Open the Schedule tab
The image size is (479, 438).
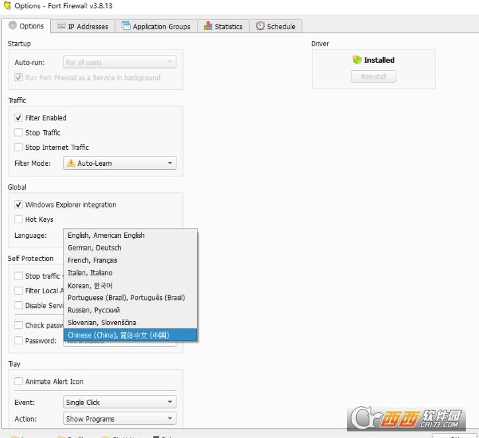tap(276, 26)
